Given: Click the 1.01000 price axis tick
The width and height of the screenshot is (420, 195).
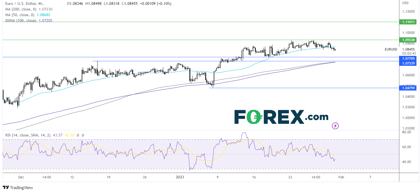Looking at the screenshot, I should [408, 128].
